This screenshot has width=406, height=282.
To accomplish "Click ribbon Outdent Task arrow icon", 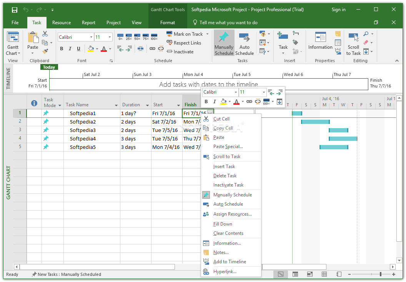I will 120,48.
